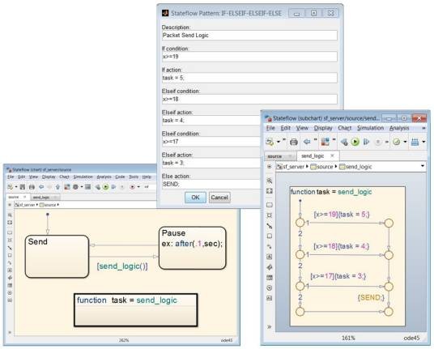Click the green checkmark advisor icon in the subchart toolbar
Image resolution: width=434 pixels, height=349 pixels.
397,142
